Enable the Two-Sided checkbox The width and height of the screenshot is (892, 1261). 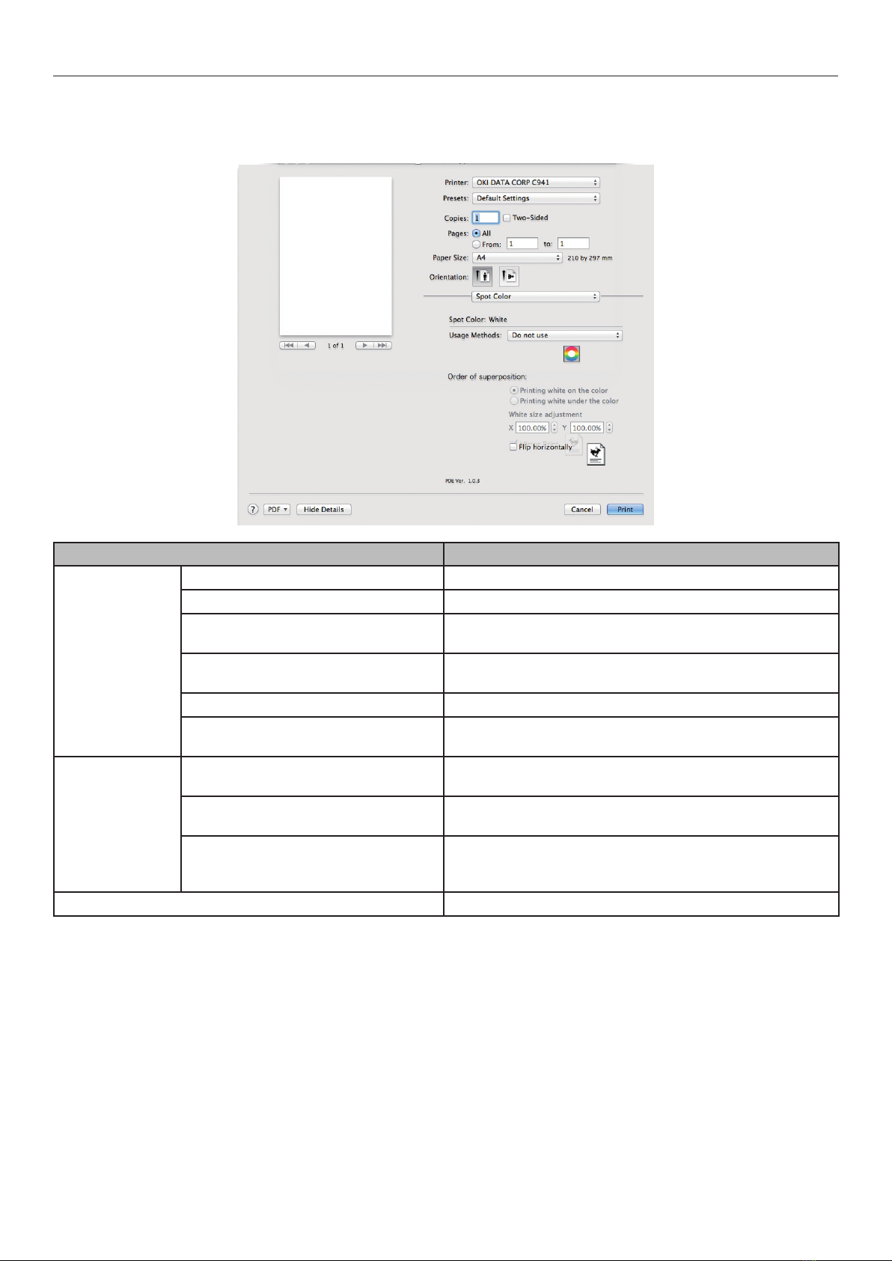tap(507, 218)
